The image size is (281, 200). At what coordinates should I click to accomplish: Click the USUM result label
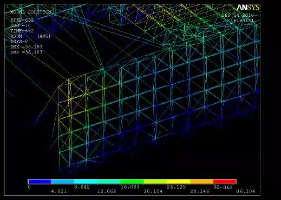pyautogui.click(x=16, y=36)
